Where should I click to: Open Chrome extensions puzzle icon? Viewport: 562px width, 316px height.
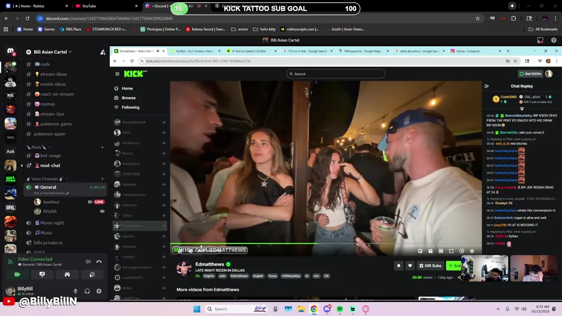click(513, 18)
